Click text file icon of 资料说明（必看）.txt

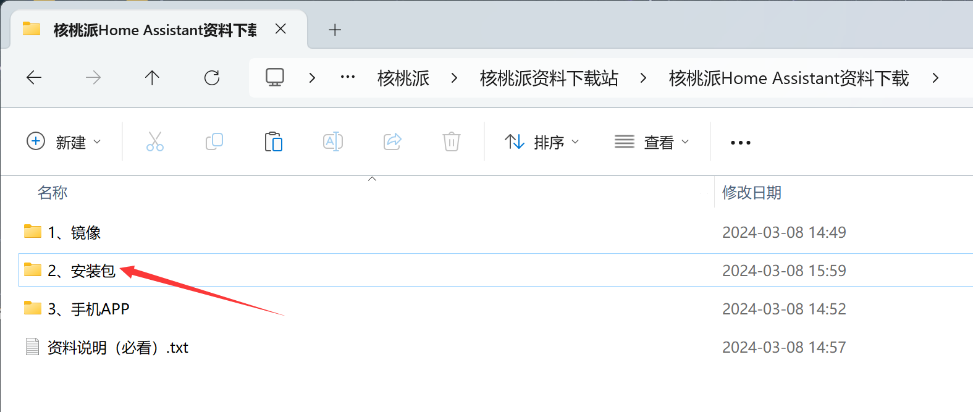33,347
